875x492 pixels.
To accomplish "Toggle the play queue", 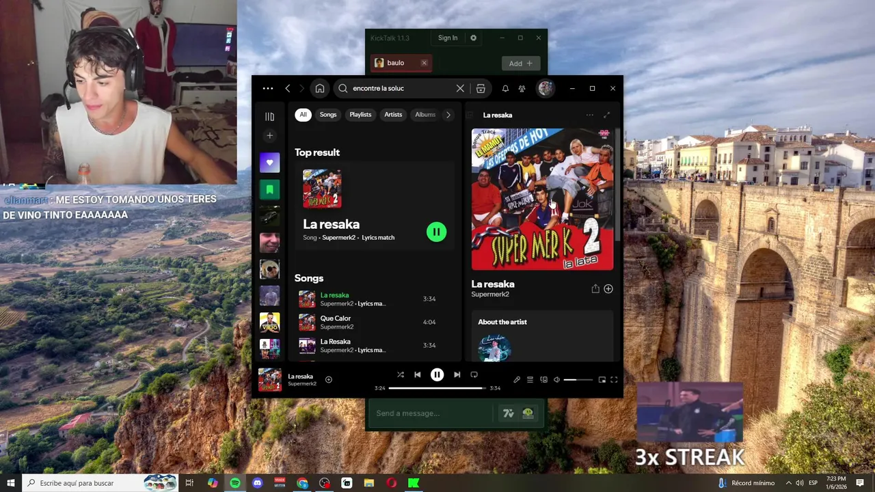I will pyautogui.click(x=530, y=379).
